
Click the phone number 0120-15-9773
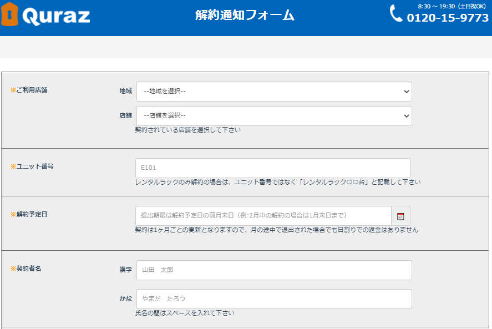click(448, 18)
